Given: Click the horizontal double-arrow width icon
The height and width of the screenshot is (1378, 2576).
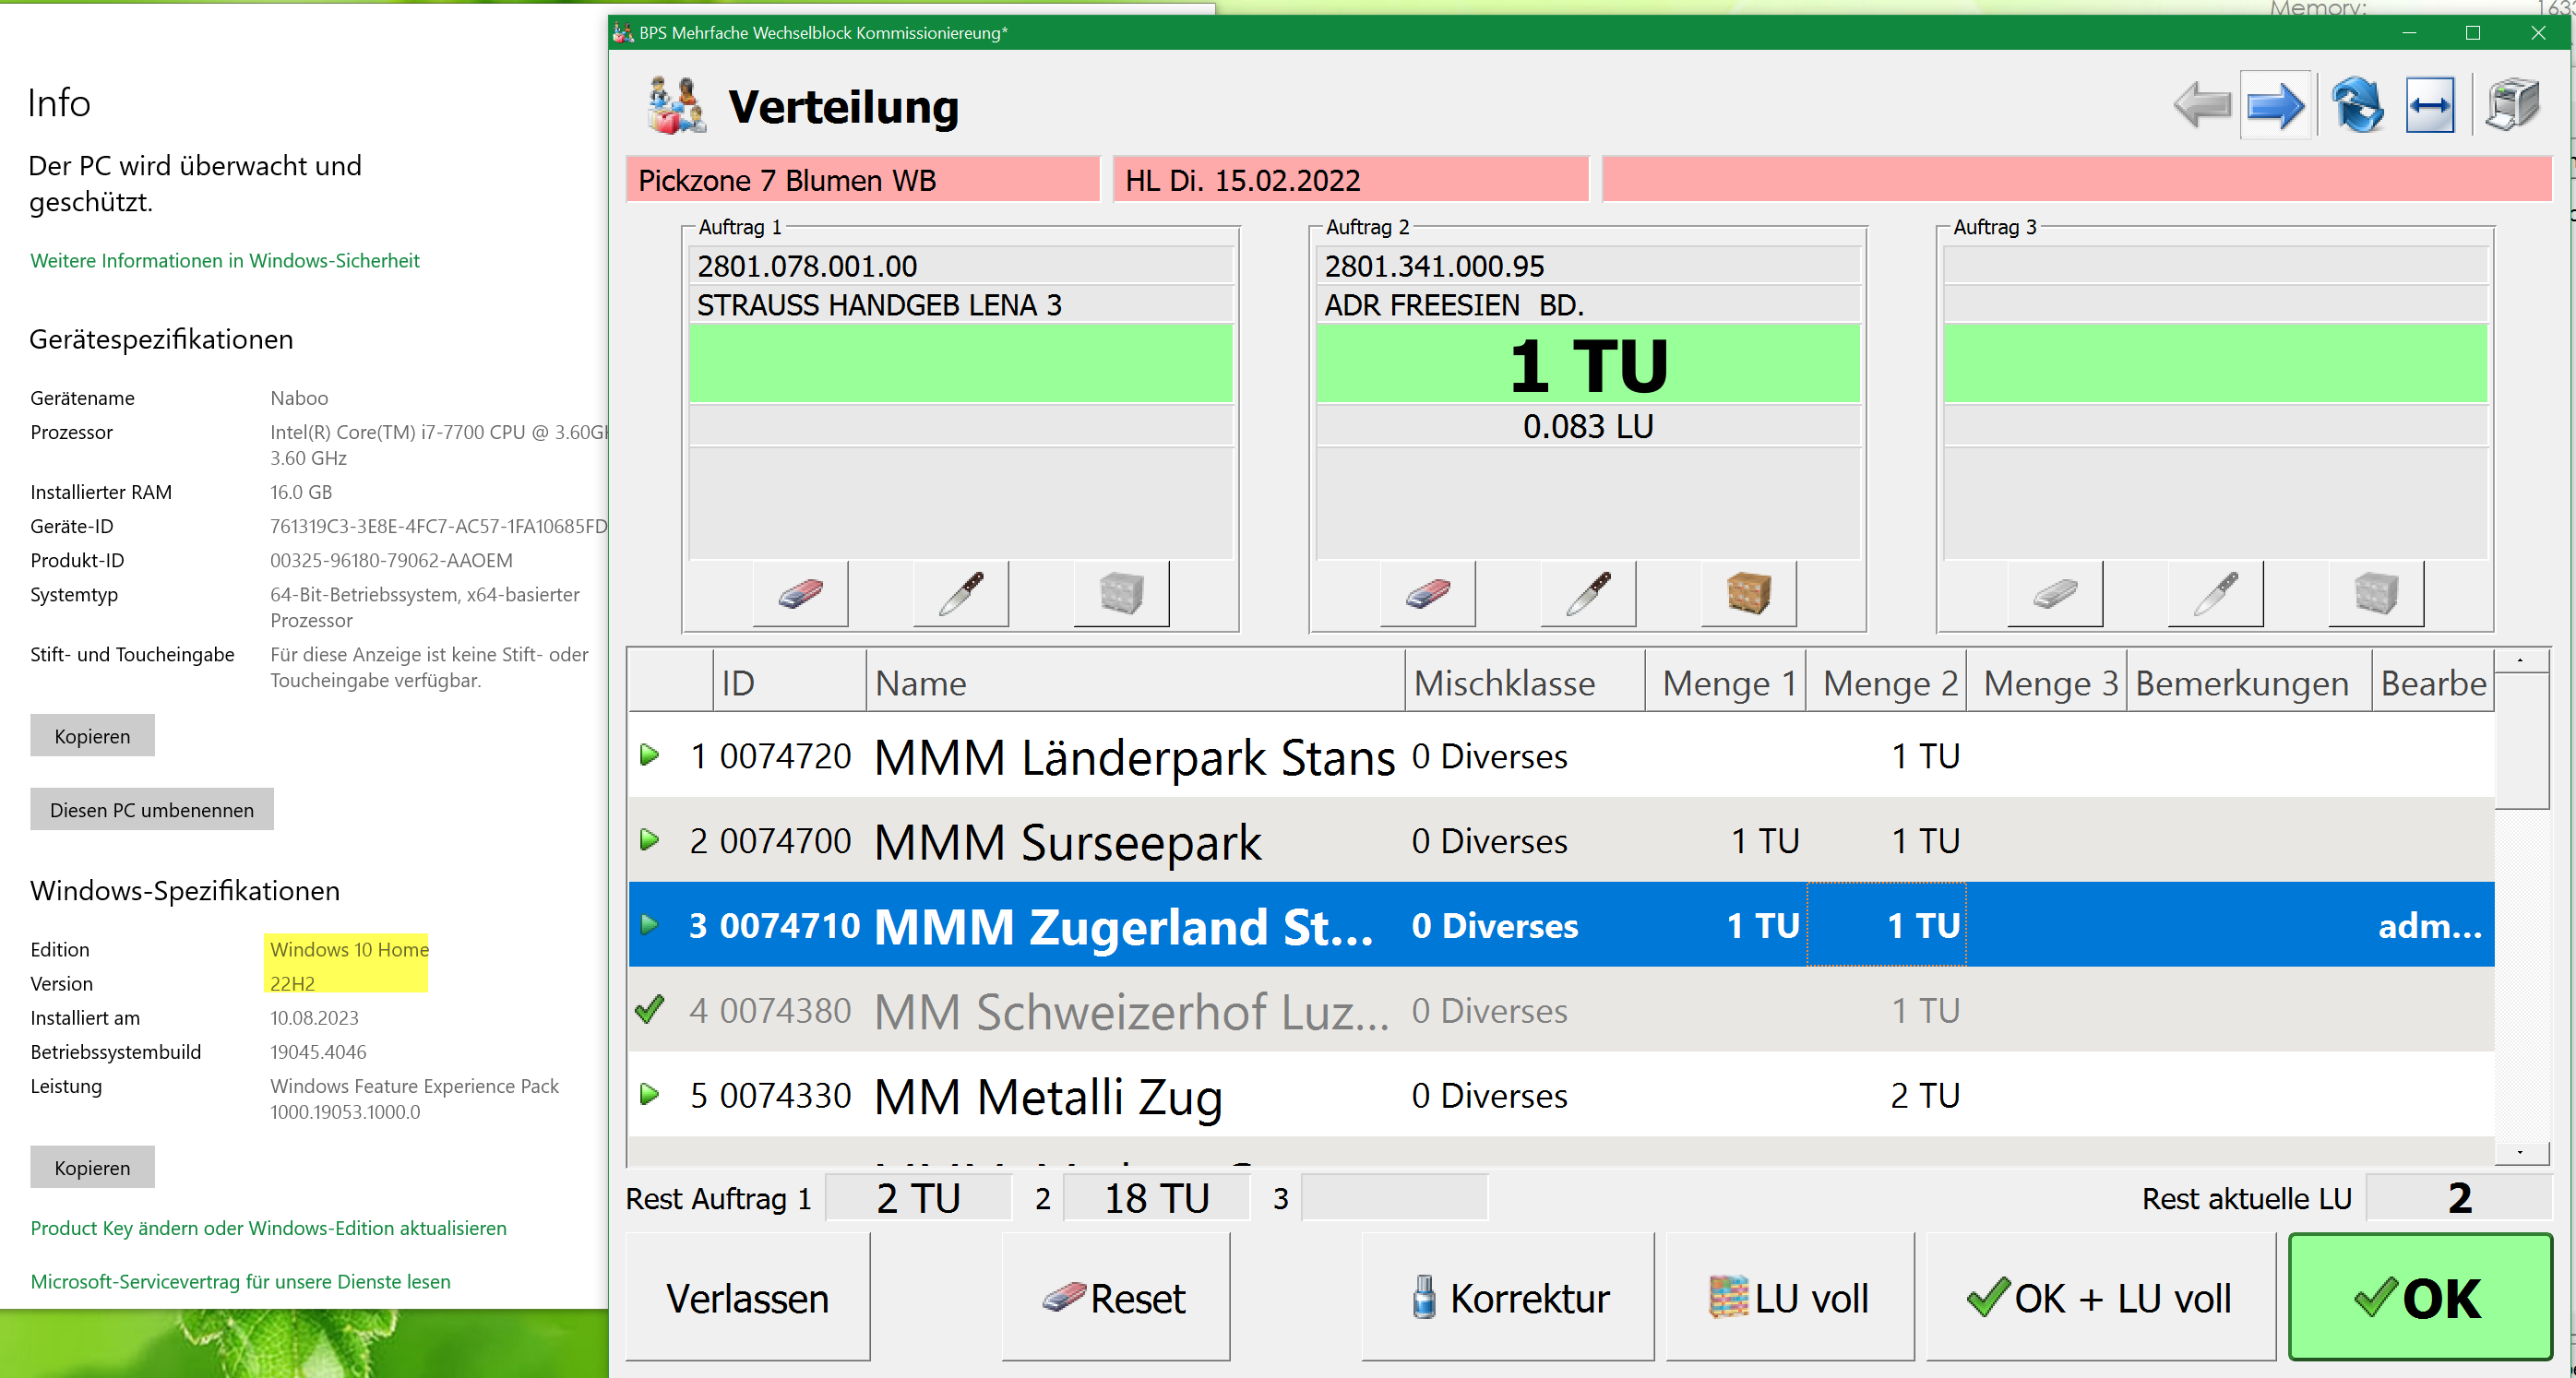Looking at the screenshot, I should (2429, 106).
